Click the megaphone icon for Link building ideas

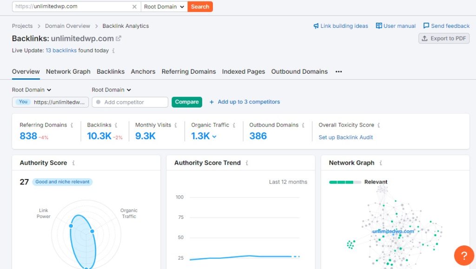point(316,26)
